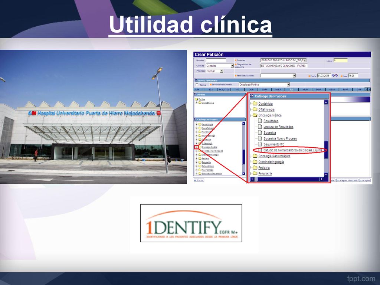Click Servicio de Prevención tree entry
The height and width of the screenshot is (285, 380).
(x=212, y=174)
